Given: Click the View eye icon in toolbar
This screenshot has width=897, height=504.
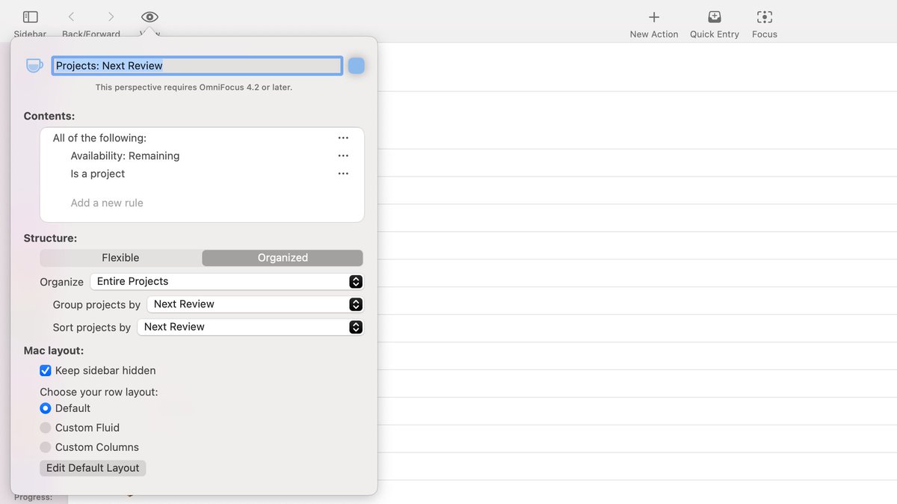Looking at the screenshot, I should tap(149, 16).
